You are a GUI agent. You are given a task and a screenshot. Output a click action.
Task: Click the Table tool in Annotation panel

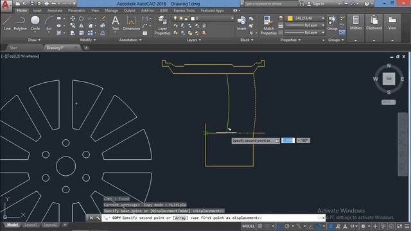pos(145,33)
